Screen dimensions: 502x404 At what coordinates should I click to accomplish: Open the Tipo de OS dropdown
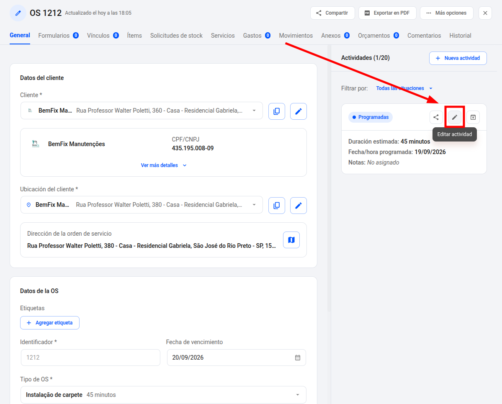(297, 395)
